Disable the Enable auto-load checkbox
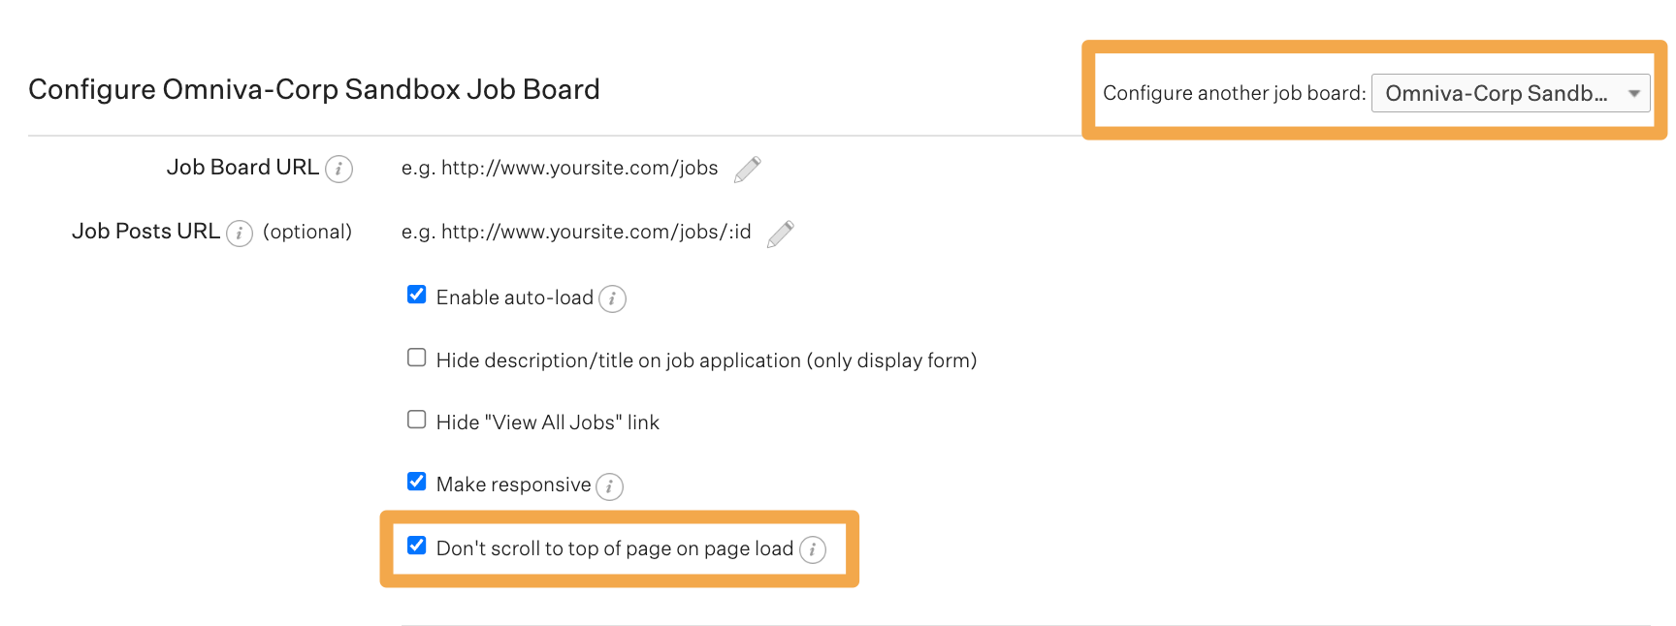The height and width of the screenshot is (626, 1676). pos(416,295)
